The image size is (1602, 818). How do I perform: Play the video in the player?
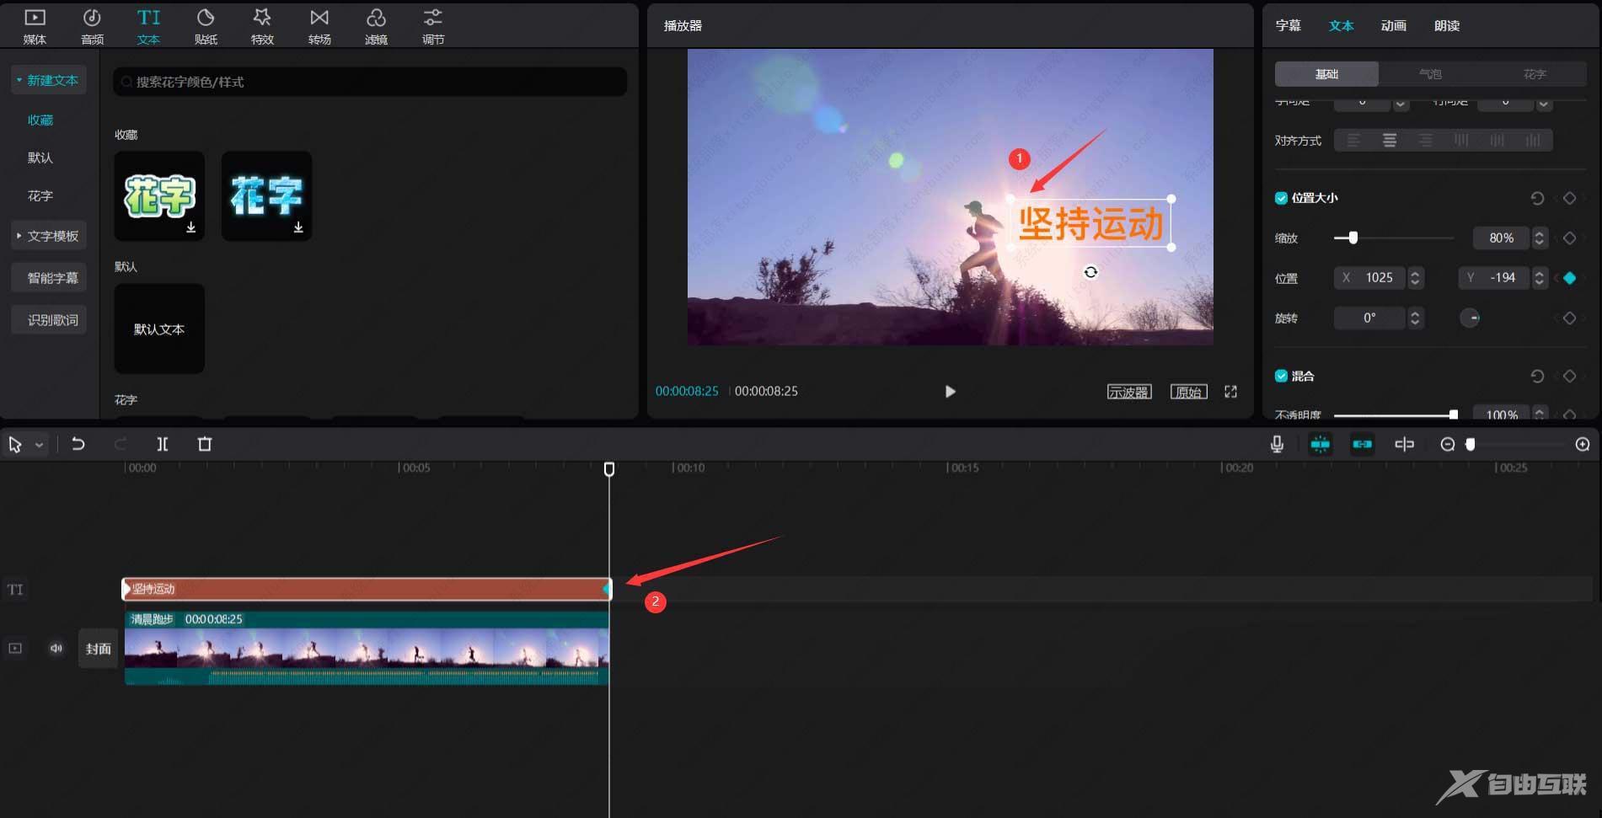pos(950,392)
